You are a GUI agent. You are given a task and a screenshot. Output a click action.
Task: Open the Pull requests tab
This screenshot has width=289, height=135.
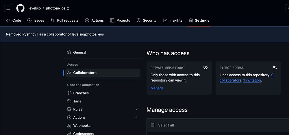(x=64, y=20)
